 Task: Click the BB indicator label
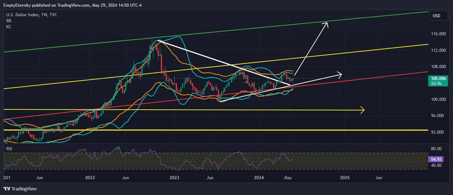coord(9,21)
